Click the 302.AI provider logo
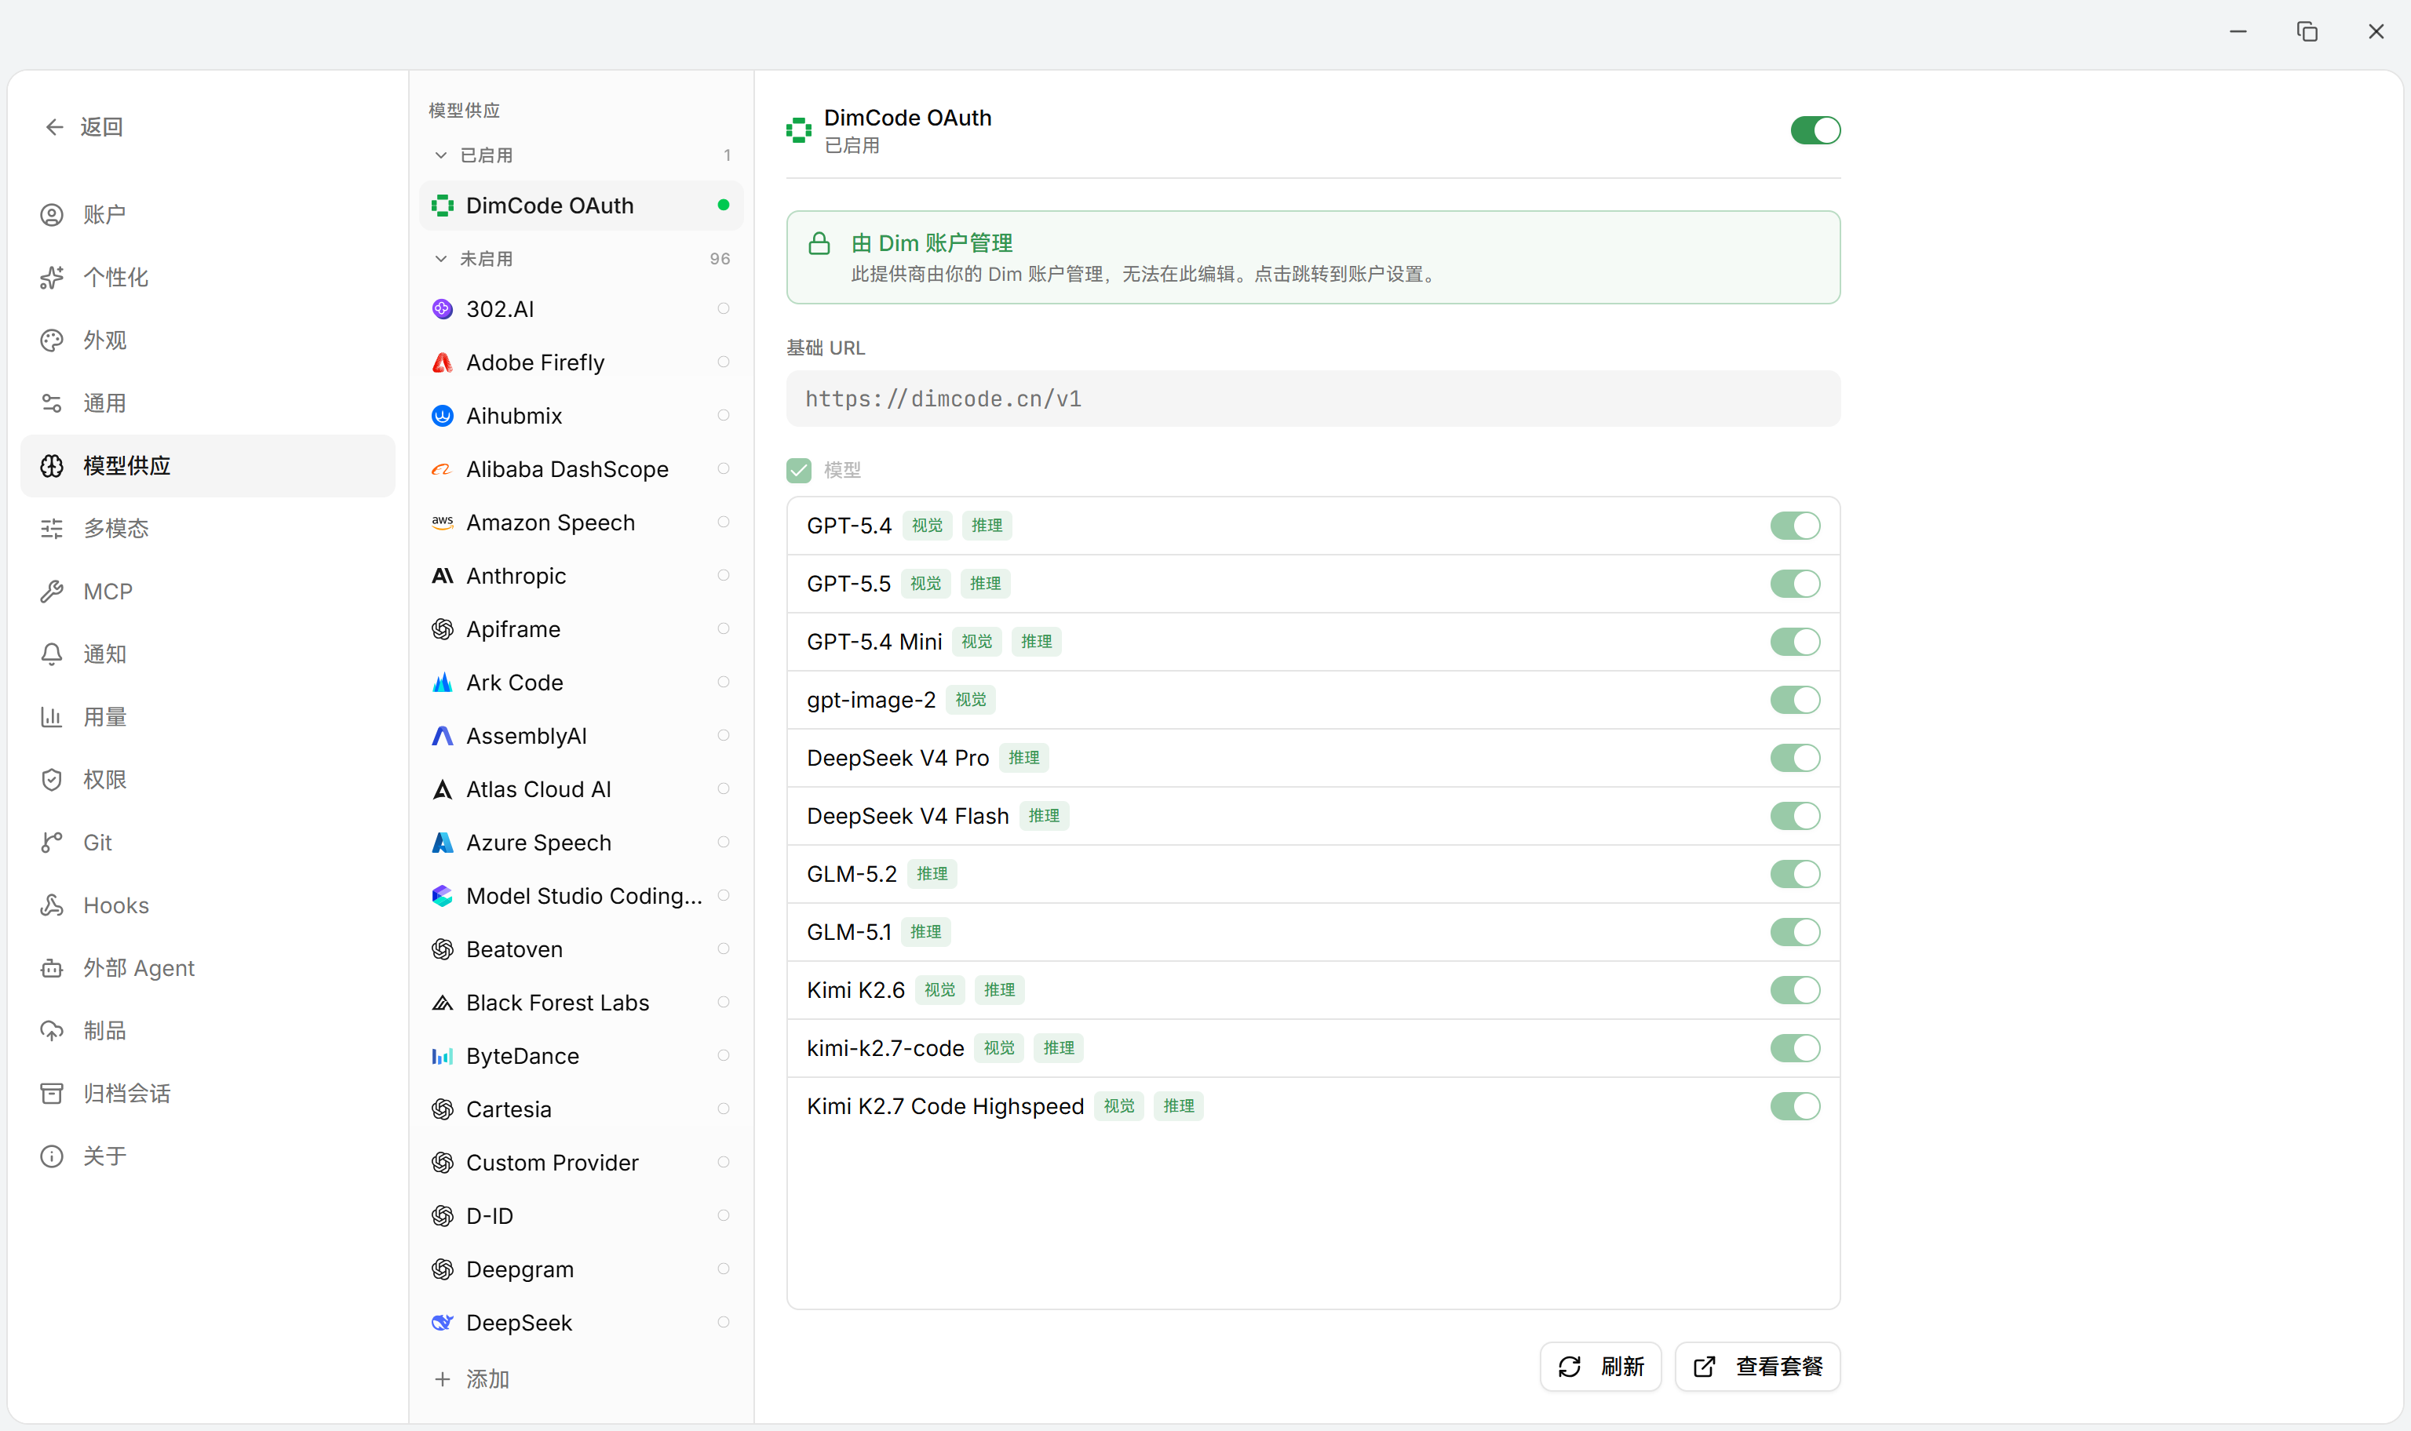Viewport: 2411px width, 1431px height. pos(443,310)
